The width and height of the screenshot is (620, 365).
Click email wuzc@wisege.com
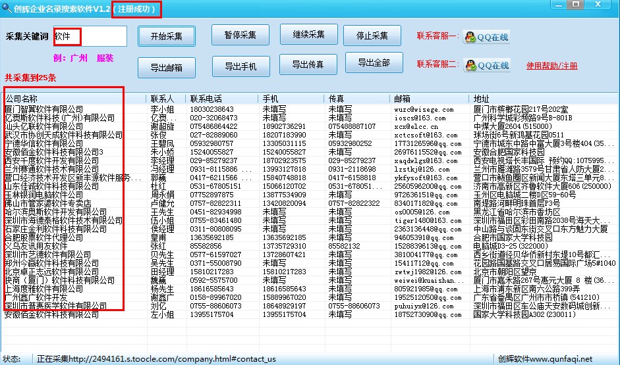[x=424, y=109]
